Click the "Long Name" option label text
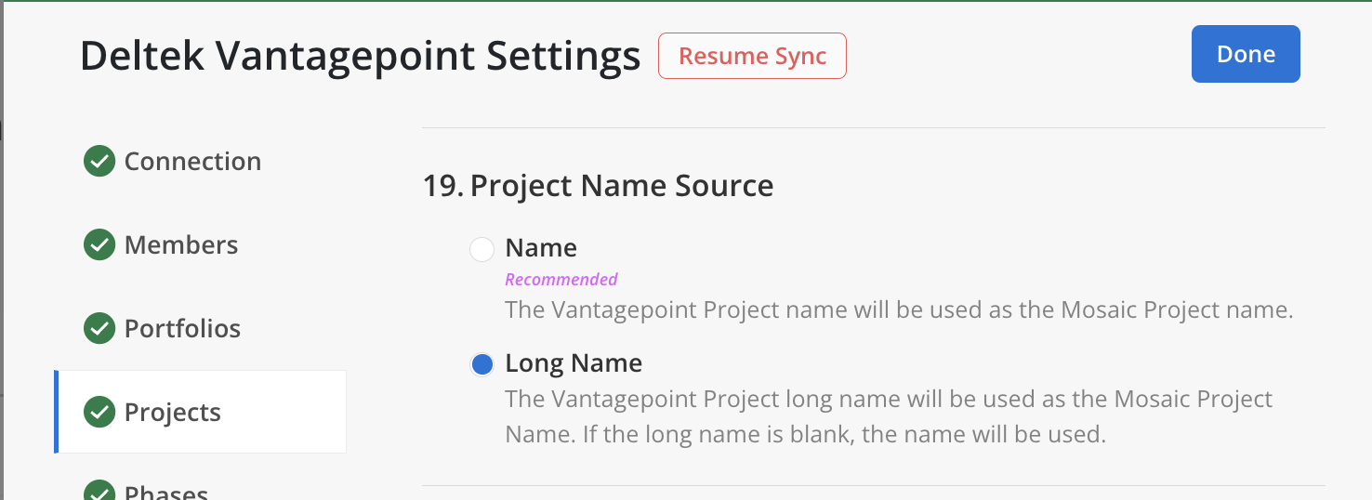Viewport: 1372px width, 500px height. 574,363
